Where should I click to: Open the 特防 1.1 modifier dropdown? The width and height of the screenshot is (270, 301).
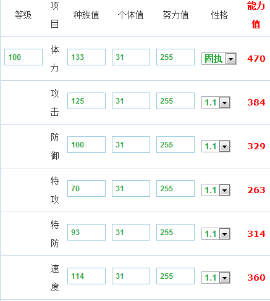click(216, 234)
